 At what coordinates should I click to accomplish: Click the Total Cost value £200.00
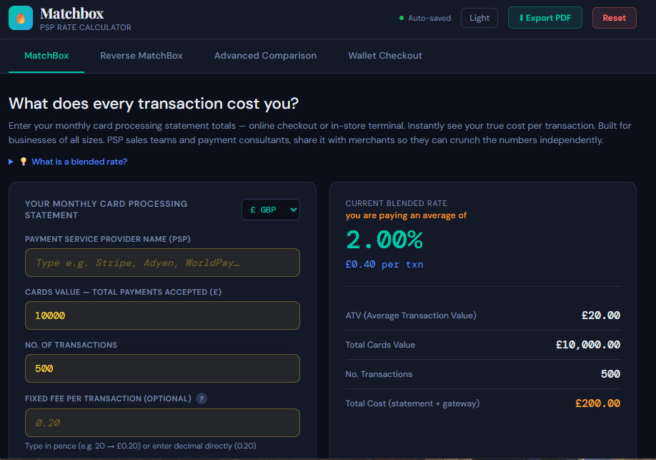click(x=597, y=403)
